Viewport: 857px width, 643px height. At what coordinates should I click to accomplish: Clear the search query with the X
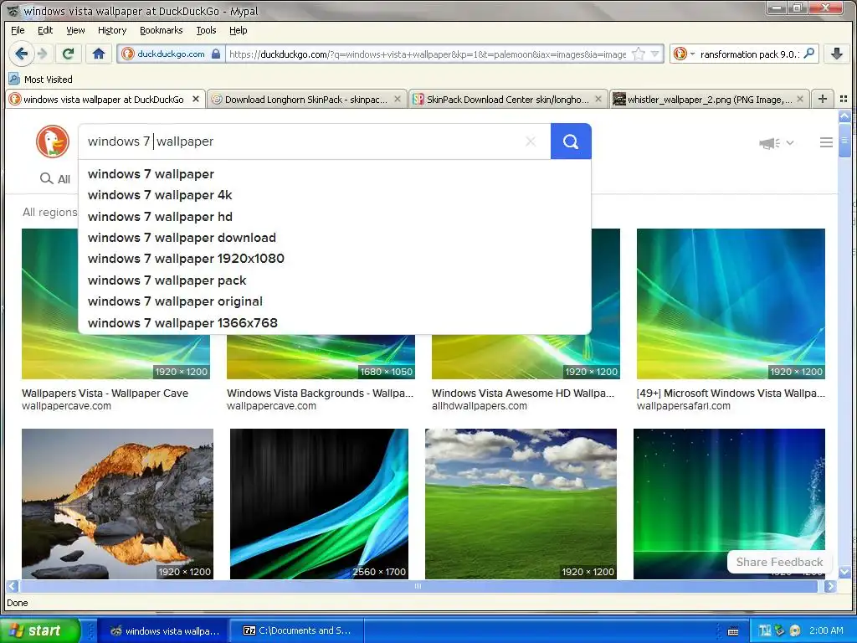click(530, 141)
